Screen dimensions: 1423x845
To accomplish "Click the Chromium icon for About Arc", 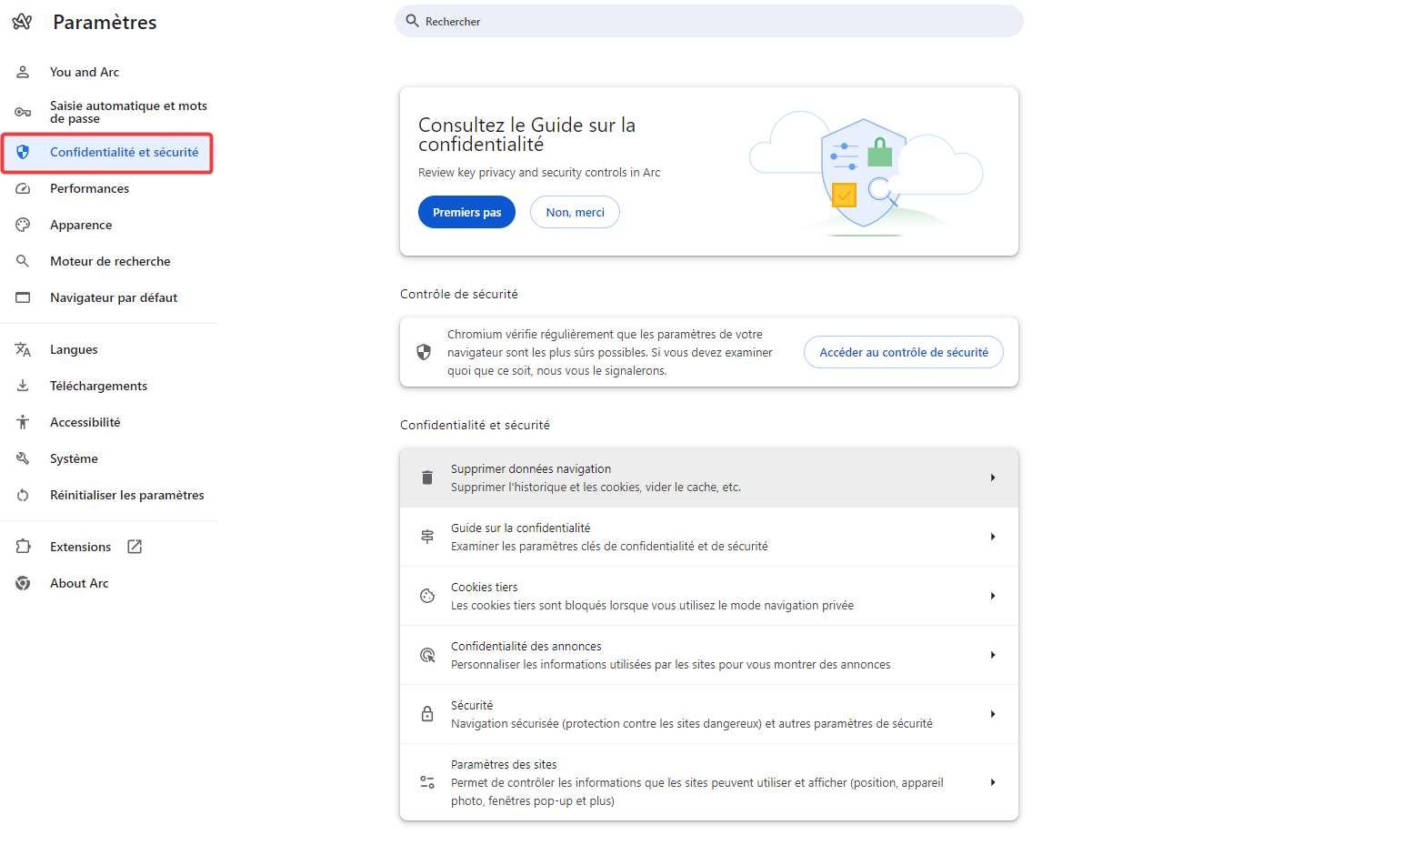I will tap(23, 583).
